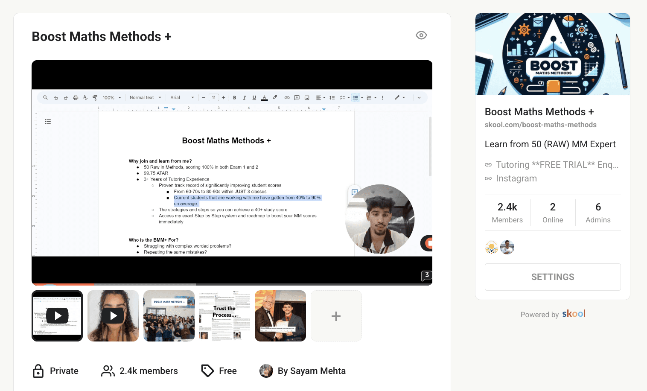Click highlight color pen in video toolbar
The height and width of the screenshot is (391, 647).
point(275,98)
